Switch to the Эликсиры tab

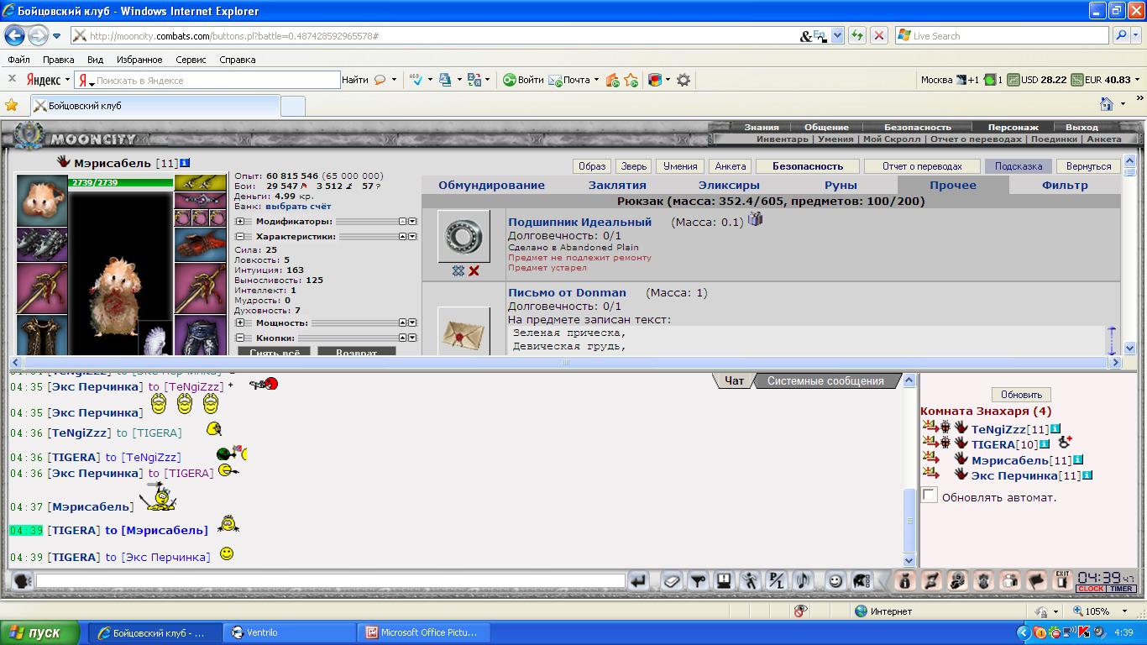[x=729, y=185]
